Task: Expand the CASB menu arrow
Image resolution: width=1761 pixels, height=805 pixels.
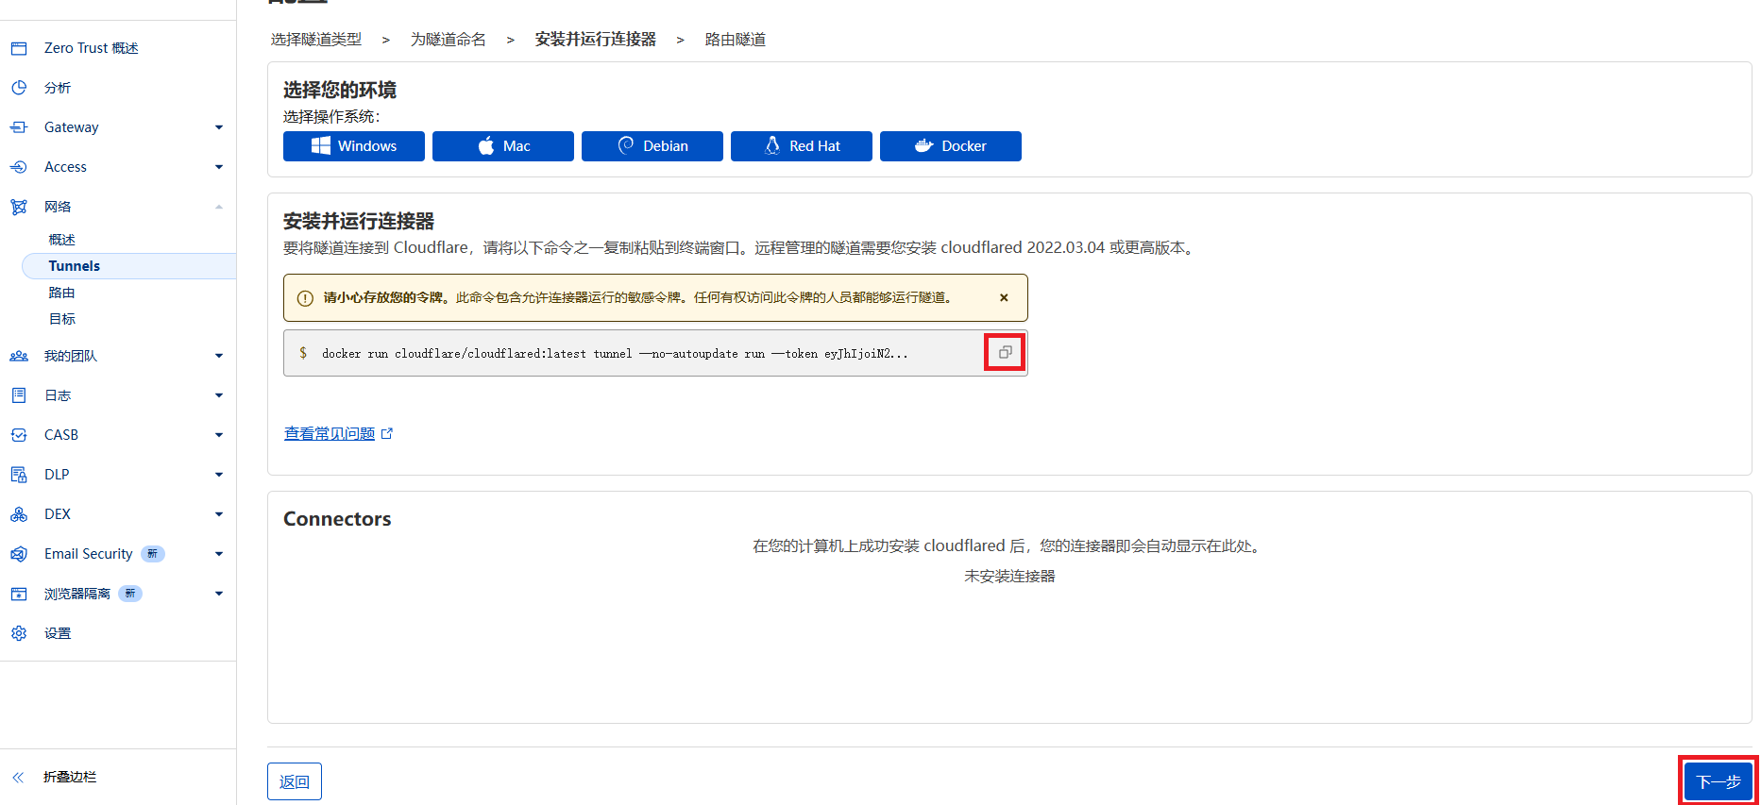Action: (x=219, y=435)
